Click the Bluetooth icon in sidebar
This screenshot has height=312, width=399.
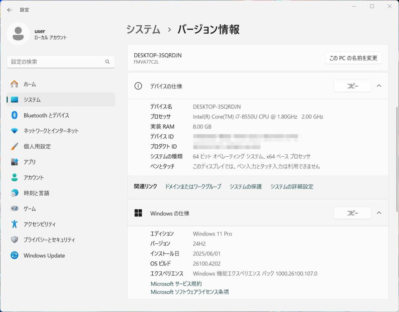point(14,115)
